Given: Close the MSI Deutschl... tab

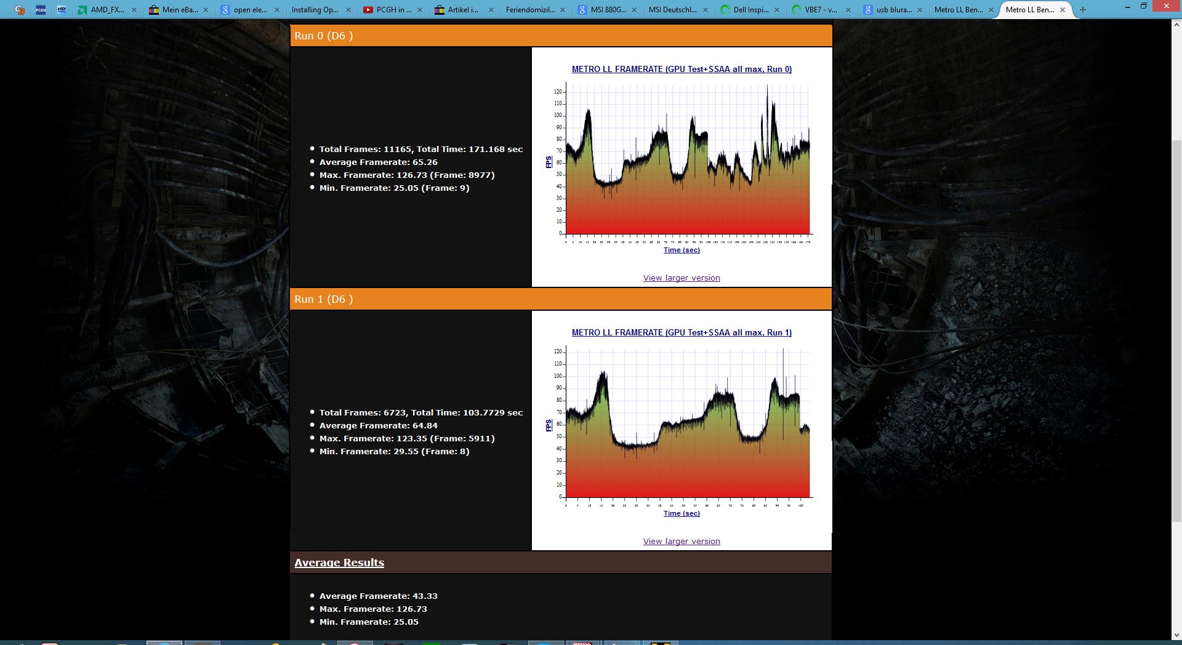Looking at the screenshot, I should (x=706, y=10).
